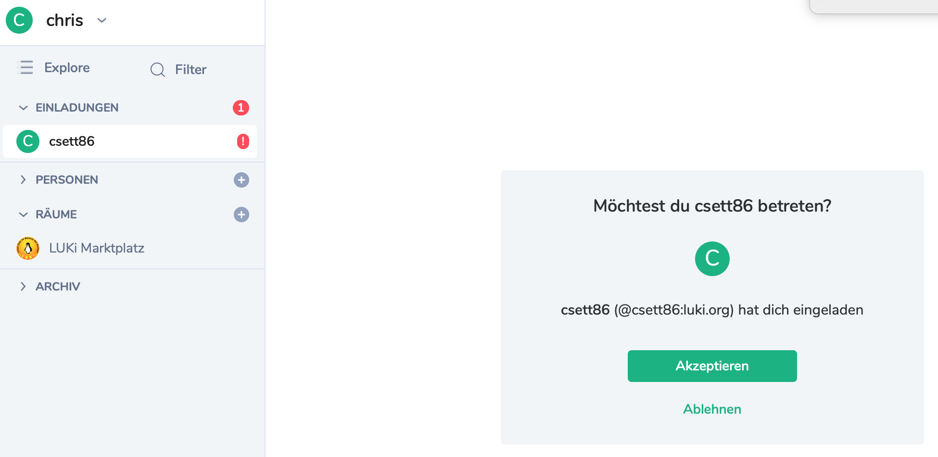Click the Explore list icon
This screenshot has width=938, height=457.
pos(25,68)
